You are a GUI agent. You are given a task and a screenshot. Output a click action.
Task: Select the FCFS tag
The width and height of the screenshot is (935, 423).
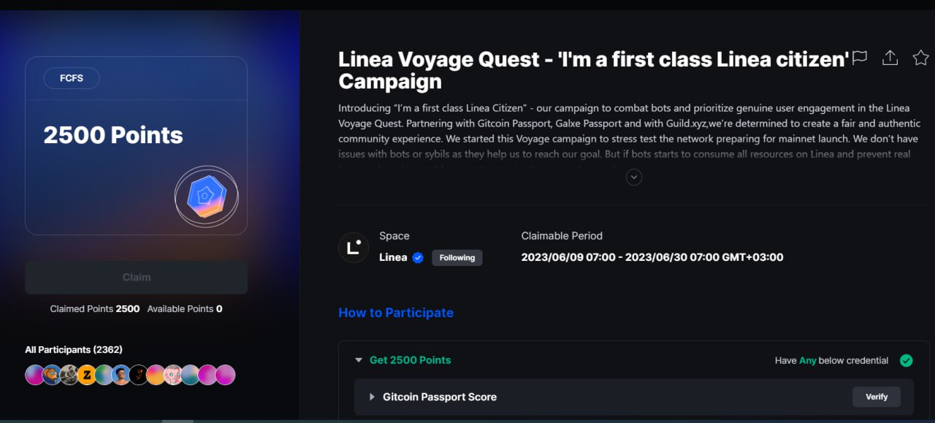click(72, 78)
